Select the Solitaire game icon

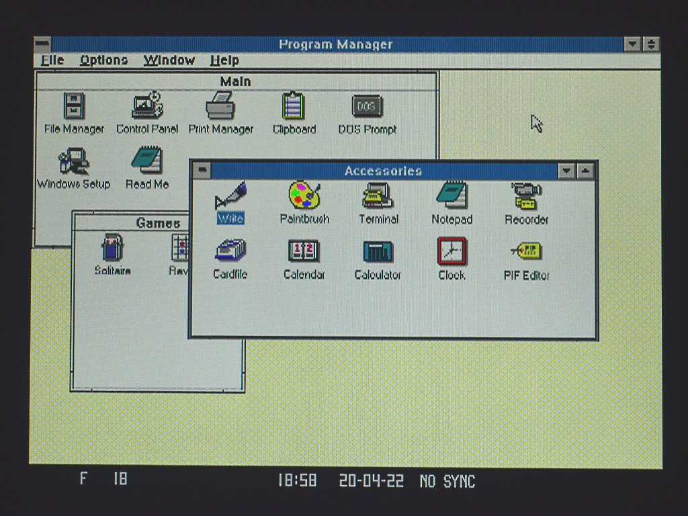coord(113,247)
